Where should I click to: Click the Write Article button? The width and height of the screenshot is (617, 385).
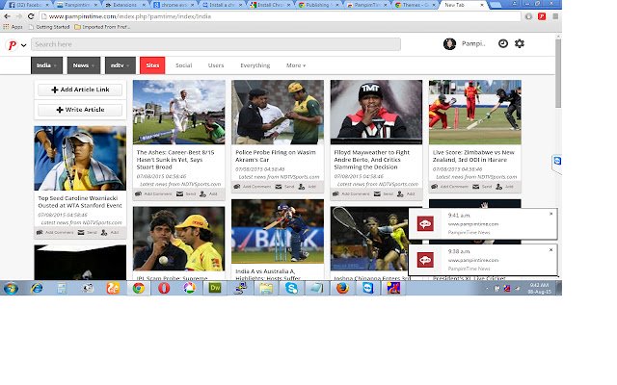(80, 110)
